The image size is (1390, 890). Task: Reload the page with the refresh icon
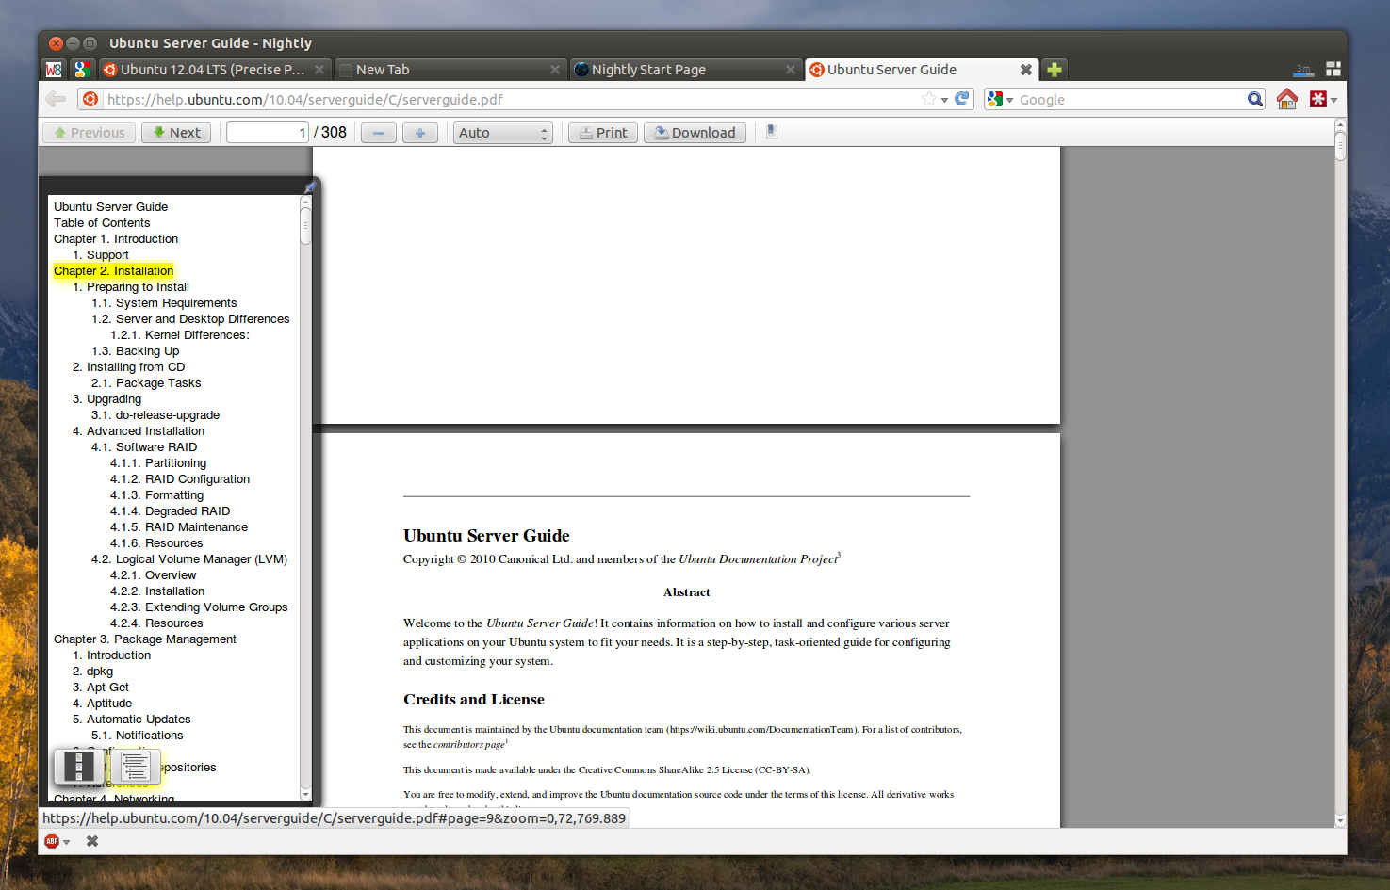962,99
